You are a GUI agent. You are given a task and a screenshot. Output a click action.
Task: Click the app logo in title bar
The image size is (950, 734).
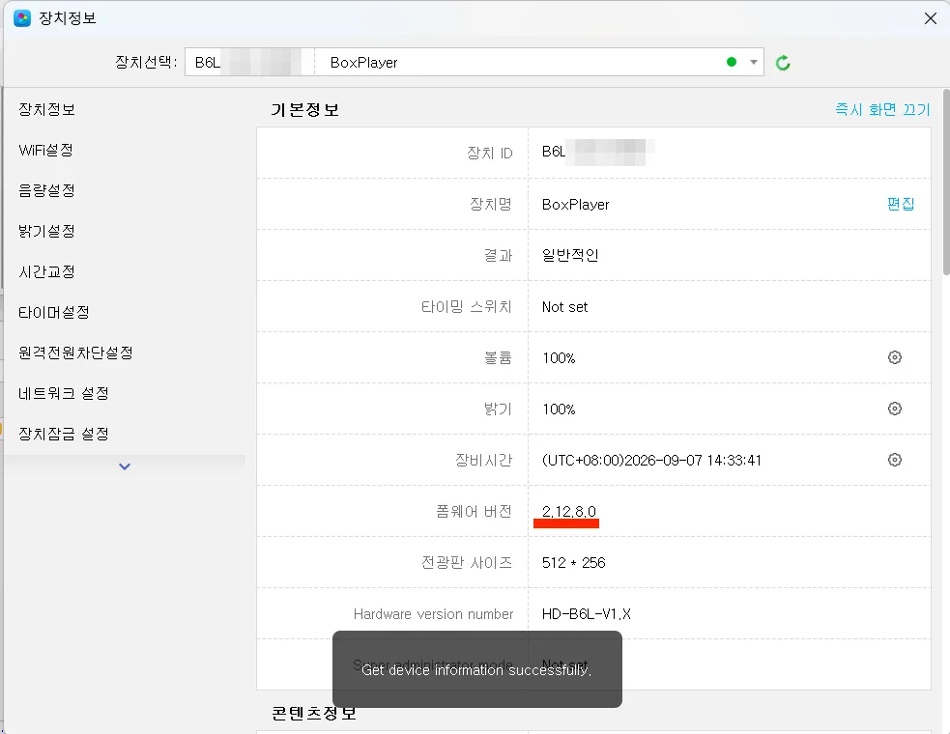click(22, 18)
